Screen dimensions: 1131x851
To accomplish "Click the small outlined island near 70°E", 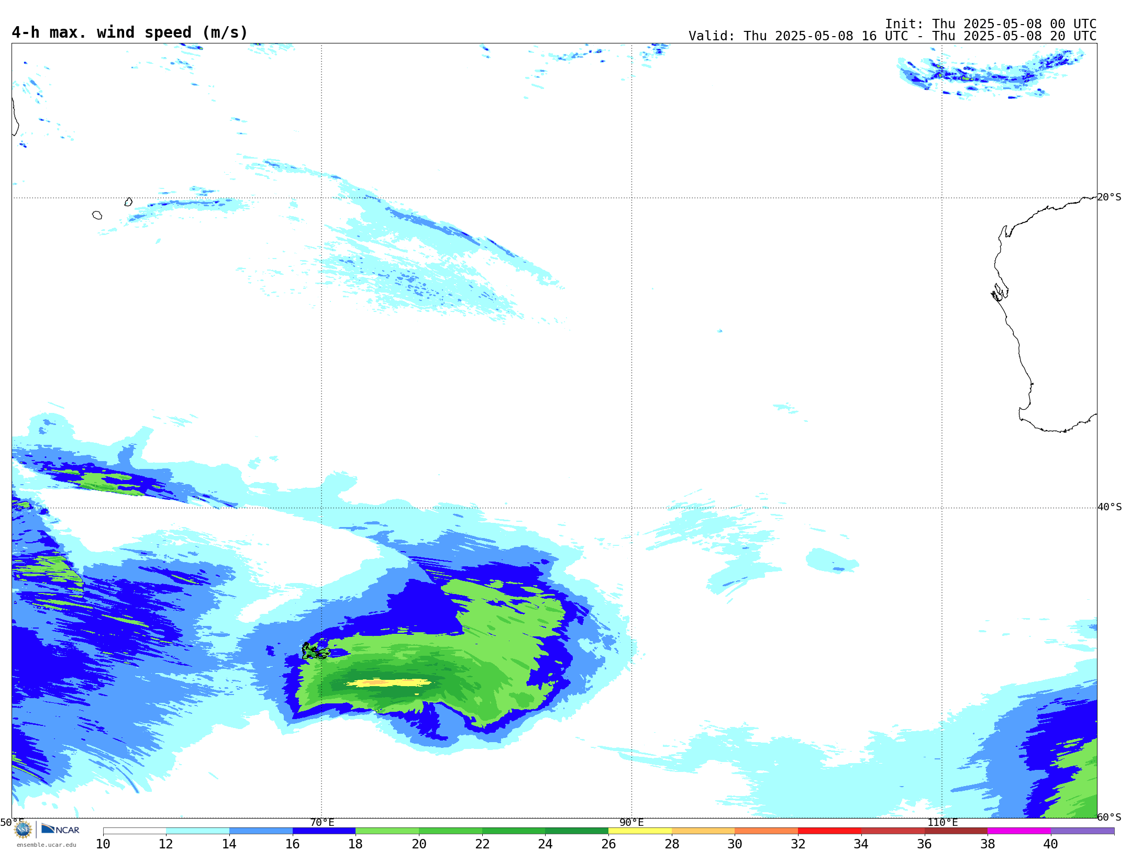I will coord(315,651).
